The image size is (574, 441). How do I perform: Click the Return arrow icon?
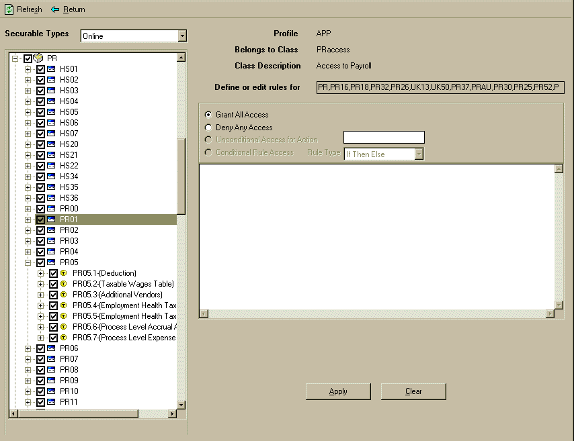55,9
